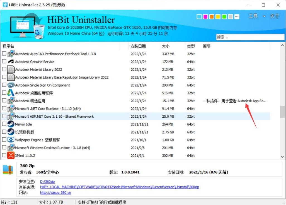The image size is (286, 205).
Task: Choose the orange theme swatch
Action: [212, 17]
